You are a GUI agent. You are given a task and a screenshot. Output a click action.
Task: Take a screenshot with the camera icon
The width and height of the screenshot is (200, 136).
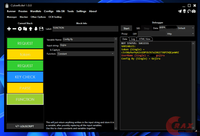coord(193,11)
